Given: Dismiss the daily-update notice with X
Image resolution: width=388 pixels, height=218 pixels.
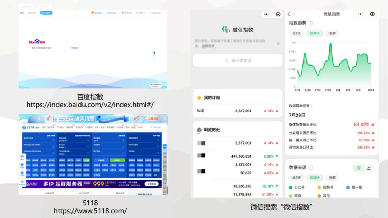Looking at the screenshot, I should click(278, 44).
